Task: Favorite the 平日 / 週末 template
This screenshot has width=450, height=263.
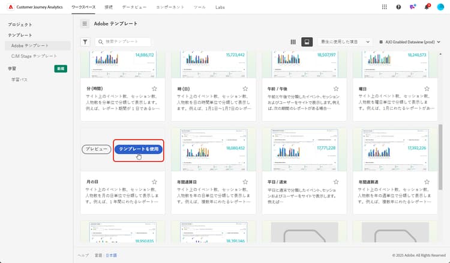Action: pos(336,182)
